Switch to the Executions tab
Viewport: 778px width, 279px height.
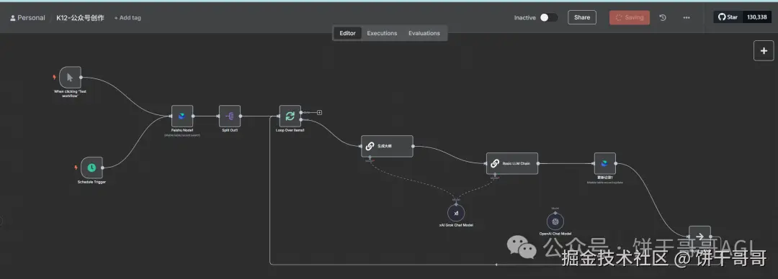pyautogui.click(x=382, y=33)
